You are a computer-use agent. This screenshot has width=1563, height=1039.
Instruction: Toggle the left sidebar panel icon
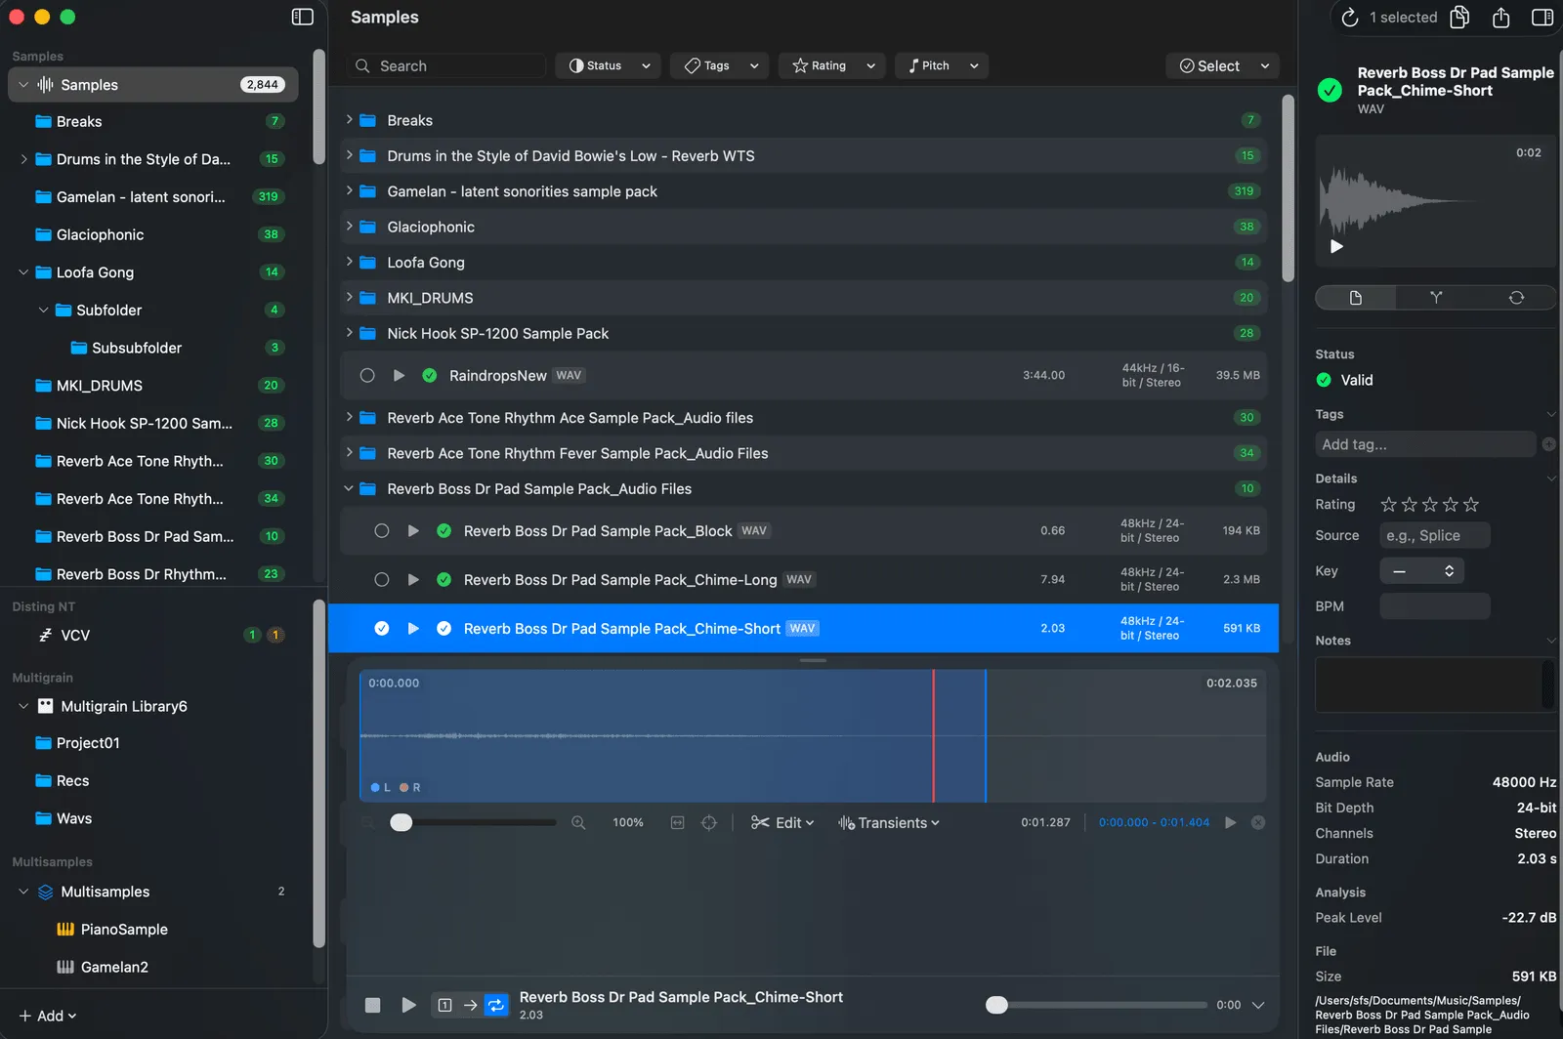point(303,17)
